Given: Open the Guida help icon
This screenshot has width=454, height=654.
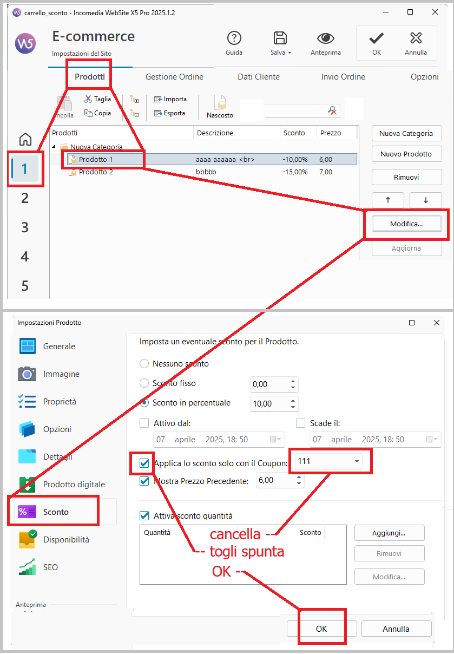Looking at the screenshot, I should pos(234,38).
